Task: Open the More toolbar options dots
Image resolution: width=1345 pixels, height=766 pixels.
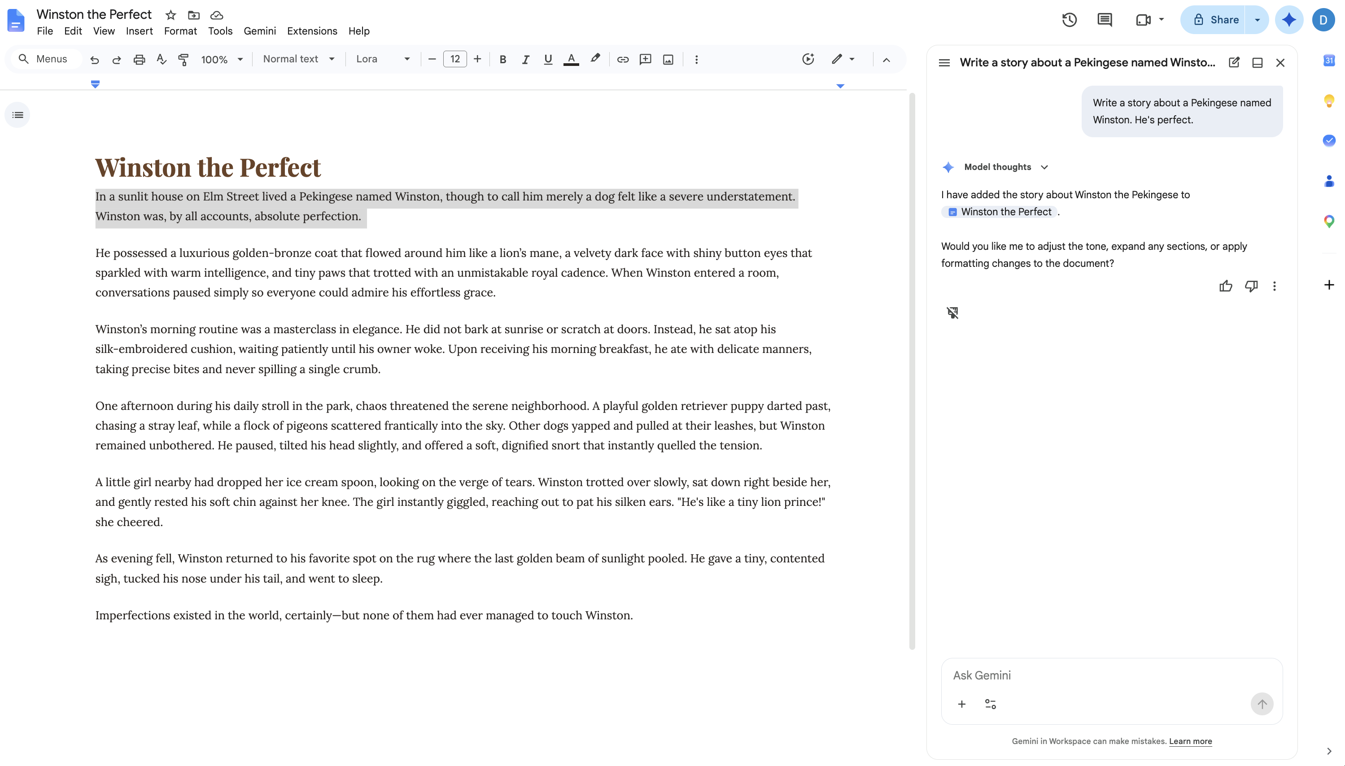Action: [696, 60]
